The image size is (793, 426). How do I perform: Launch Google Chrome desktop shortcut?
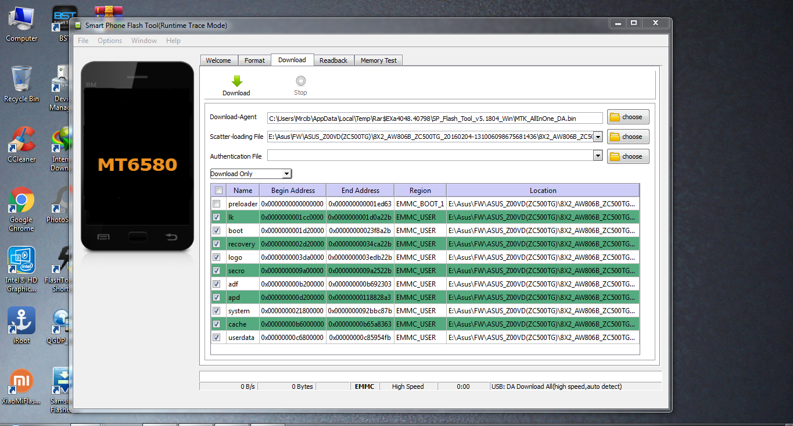(x=21, y=209)
